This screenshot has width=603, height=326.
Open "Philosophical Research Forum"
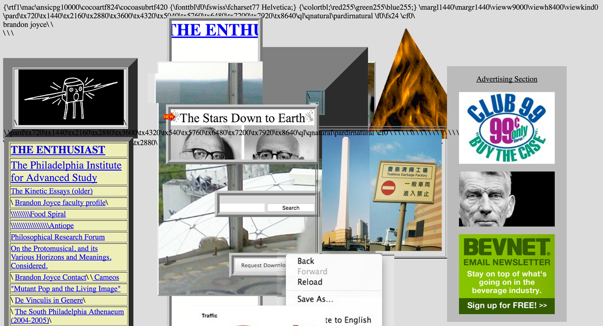[x=57, y=237]
